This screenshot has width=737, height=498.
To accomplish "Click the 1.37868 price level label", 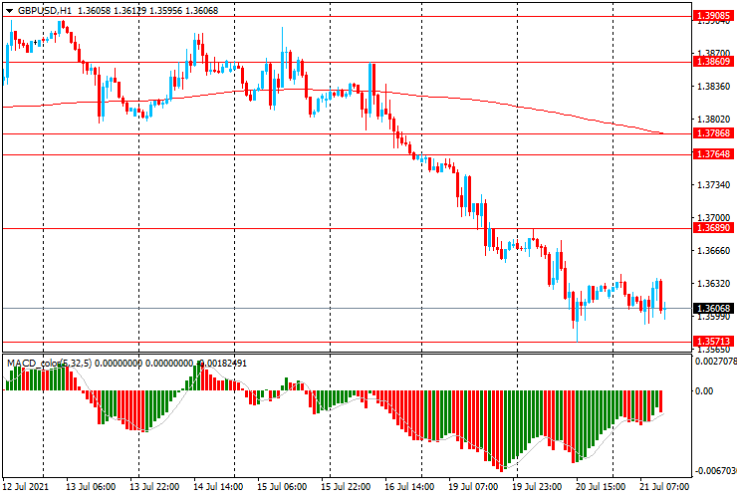I will pos(713,133).
